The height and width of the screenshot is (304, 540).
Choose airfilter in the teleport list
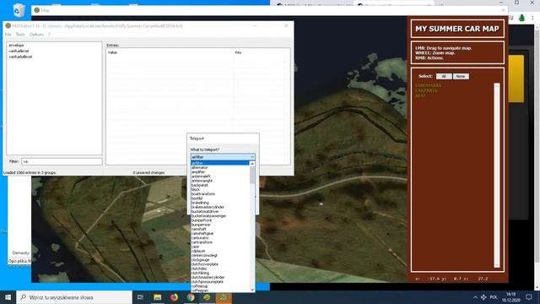(220, 163)
